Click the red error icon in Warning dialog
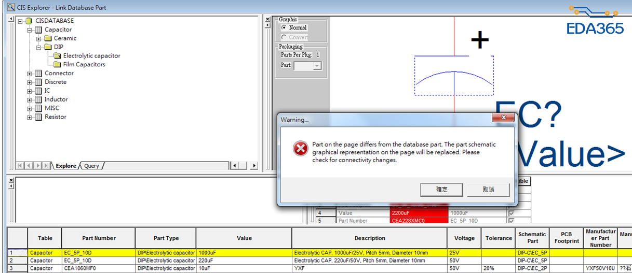The width and height of the screenshot is (632, 273). coord(301,149)
